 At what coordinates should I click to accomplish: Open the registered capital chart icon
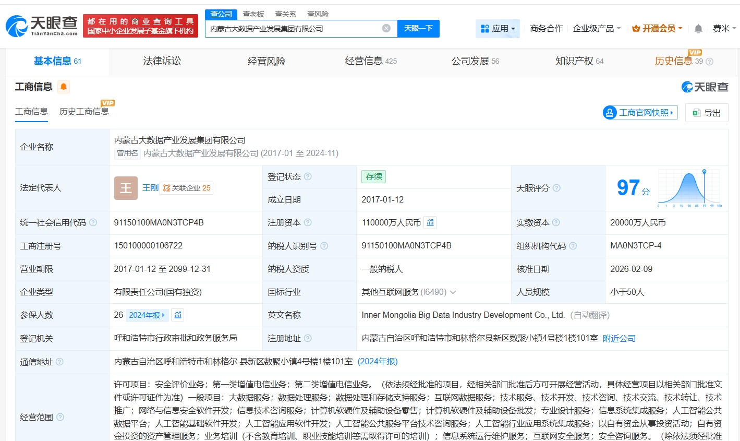(x=430, y=223)
